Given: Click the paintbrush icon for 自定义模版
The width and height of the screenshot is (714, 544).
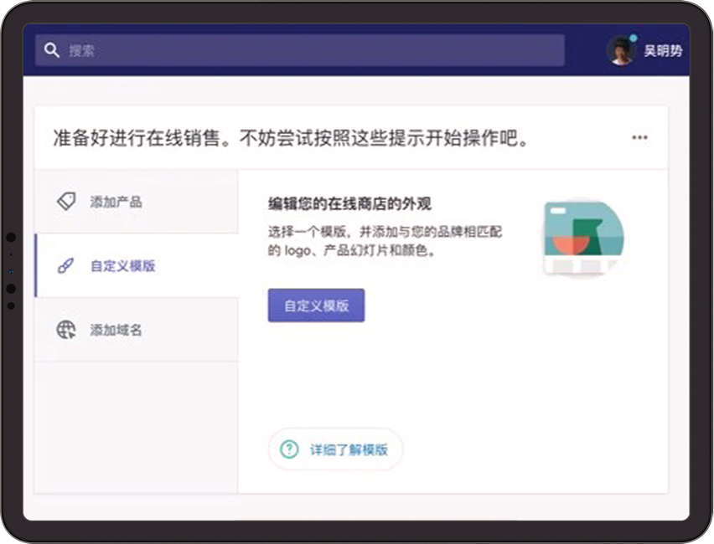Looking at the screenshot, I should tap(65, 266).
